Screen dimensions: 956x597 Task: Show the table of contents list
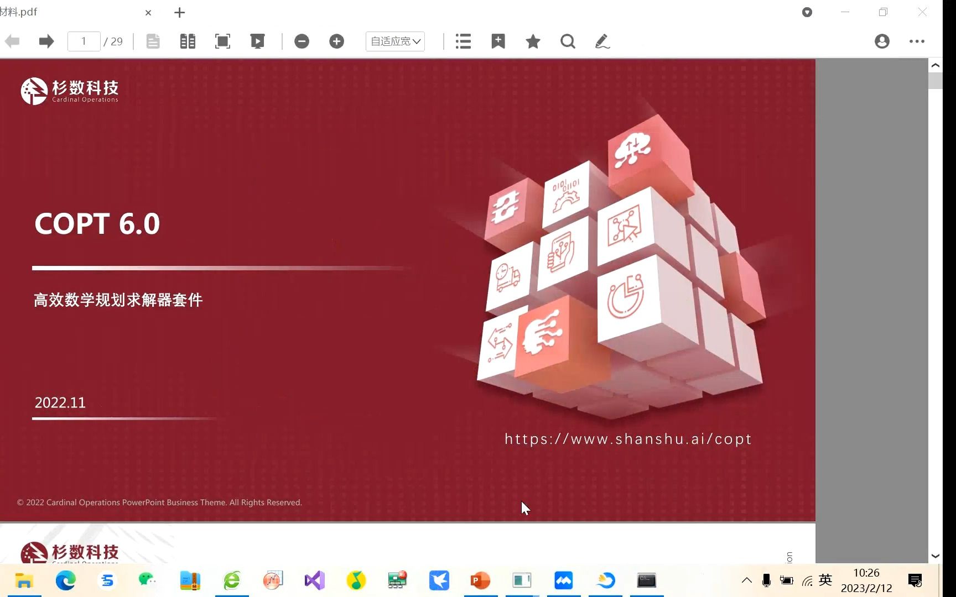[463, 41]
